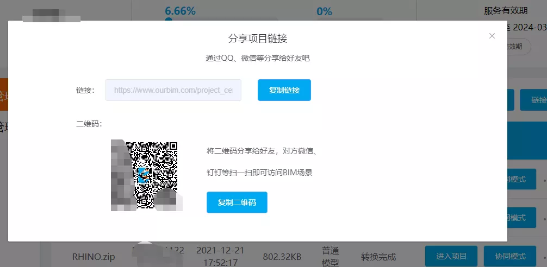The height and width of the screenshot is (267, 547).
Task: Click the 二维码: label
Action: click(x=89, y=124)
